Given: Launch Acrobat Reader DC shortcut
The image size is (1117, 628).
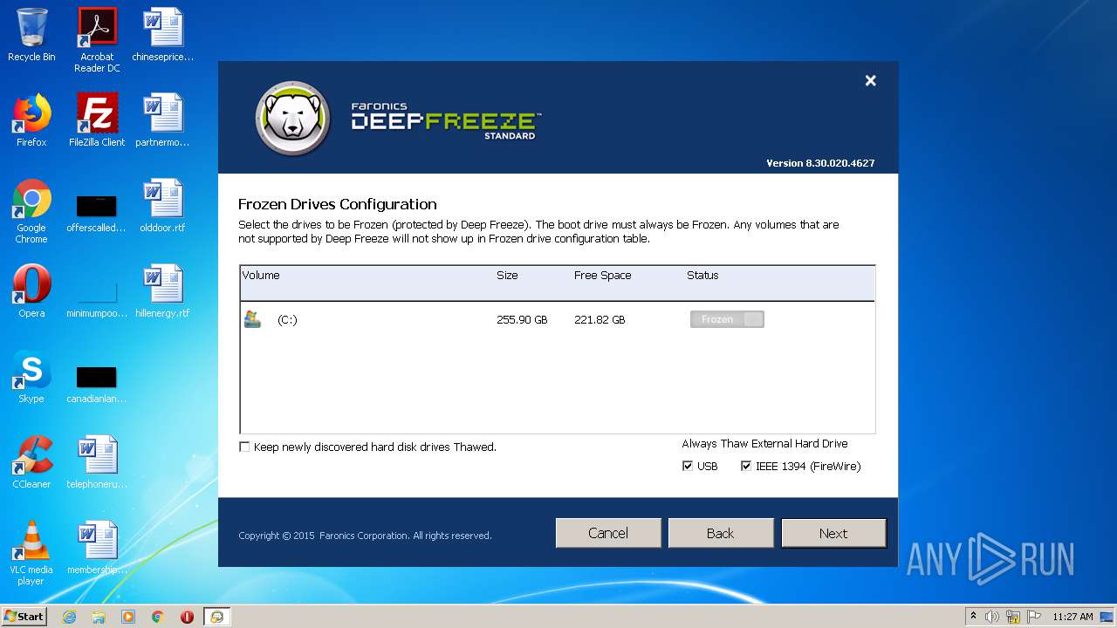Looking at the screenshot, I should (97, 40).
